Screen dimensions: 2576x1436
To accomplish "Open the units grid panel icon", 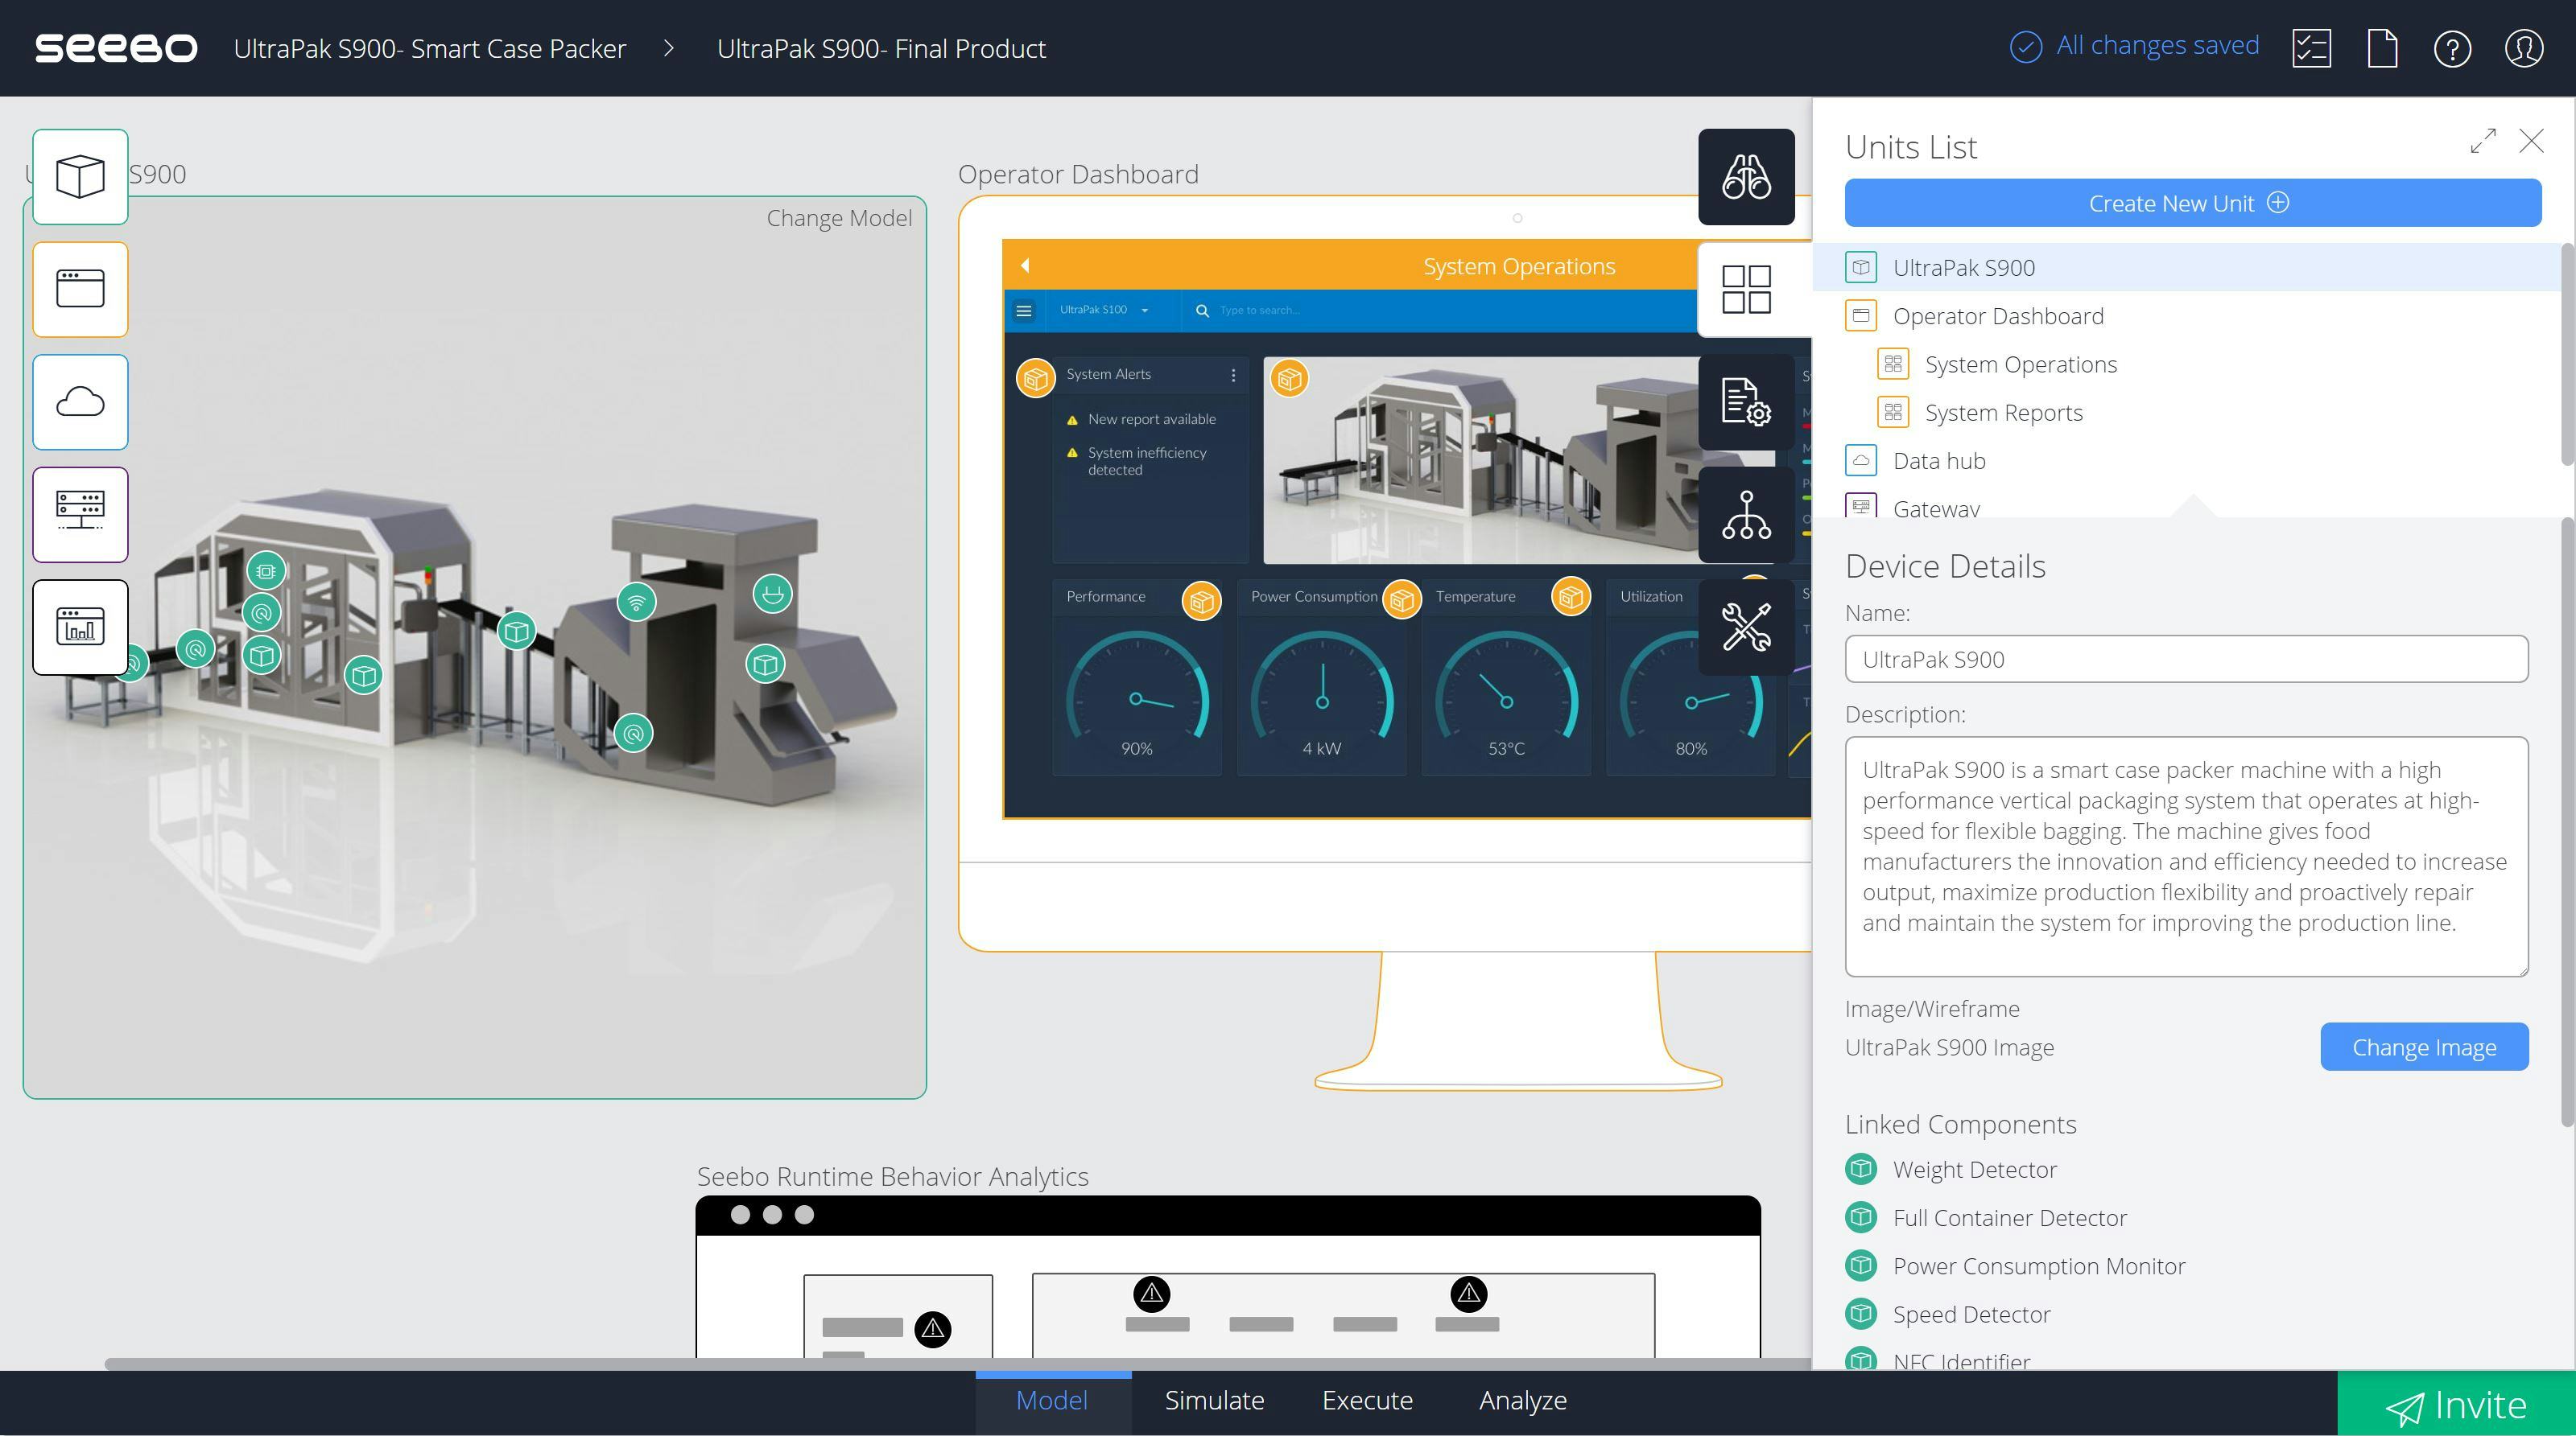I will pos(1746,290).
